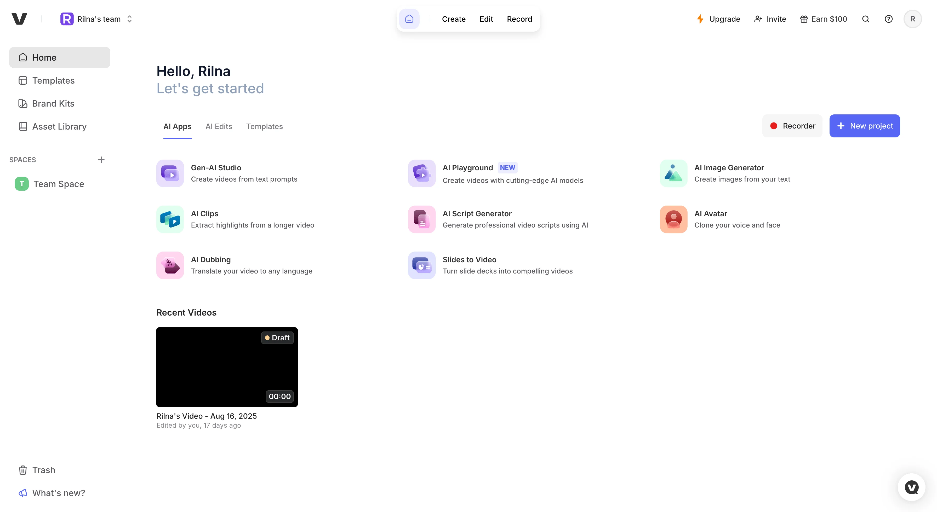Open your account avatar menu

click(913, 19)
